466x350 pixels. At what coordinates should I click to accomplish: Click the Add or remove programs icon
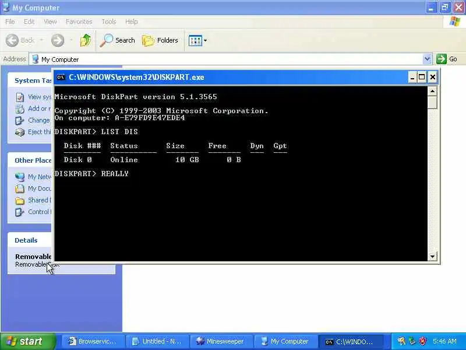pyautogui.click(x=20, y=109)
